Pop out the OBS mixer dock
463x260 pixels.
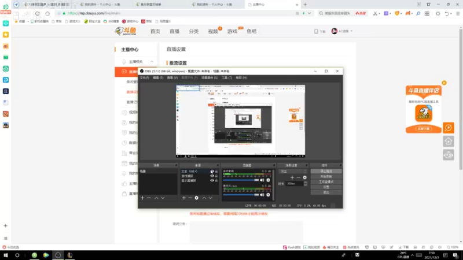point(274,165)
